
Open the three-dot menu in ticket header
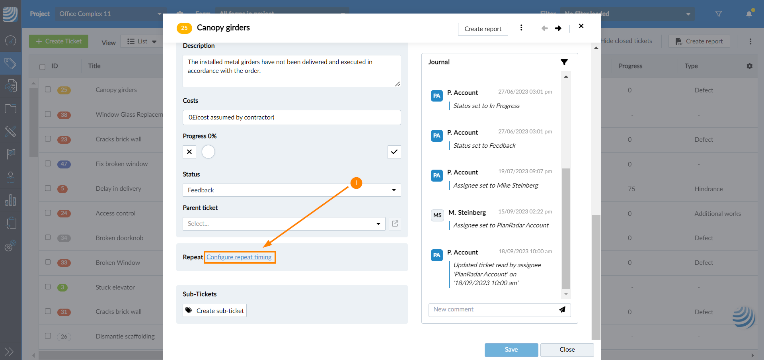(x=521, y=28)
